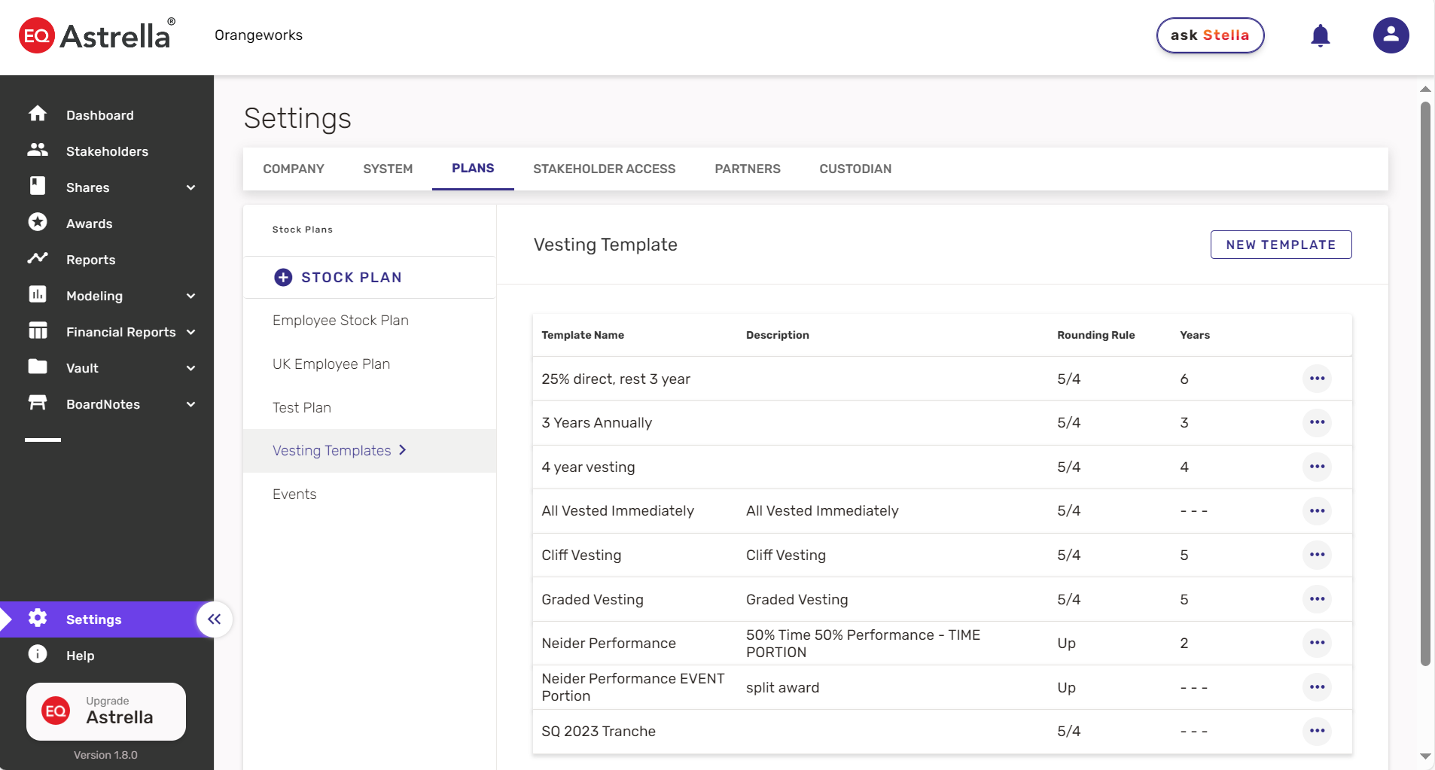Expand the Shares submenu chevron
This screenshot has width=1435, height=770.
191,187
